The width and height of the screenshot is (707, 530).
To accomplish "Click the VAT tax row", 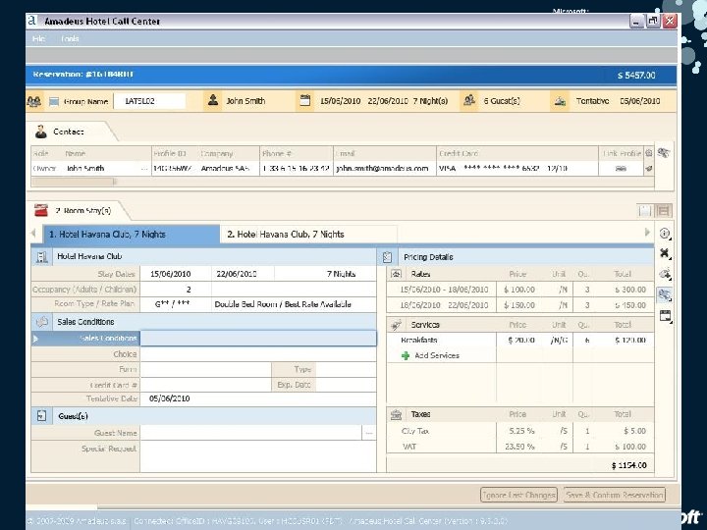I will point(520,447).
